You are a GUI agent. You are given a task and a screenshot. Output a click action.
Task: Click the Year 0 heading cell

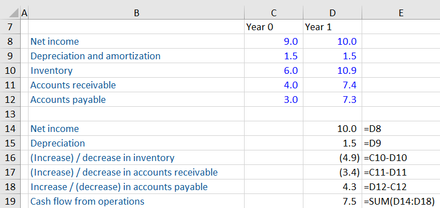[x=274, y=27]
